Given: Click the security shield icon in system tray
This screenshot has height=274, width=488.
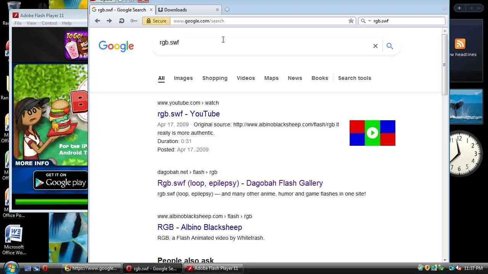Looking at the screenshot, I should coord(427,268).
